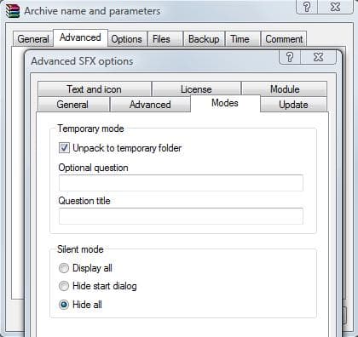Open the Update tab in SFX options

point(293,105)
